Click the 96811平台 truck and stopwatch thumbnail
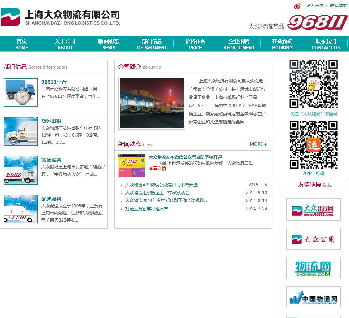The image size is (349, 318). click(x=21, y=92)
